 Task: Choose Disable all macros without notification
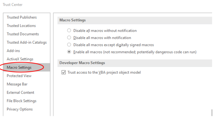69,31
